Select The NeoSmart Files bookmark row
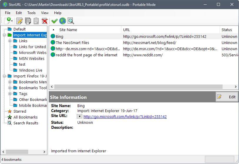The width and height of the screenshot is (239, 164). coord(144,43)
